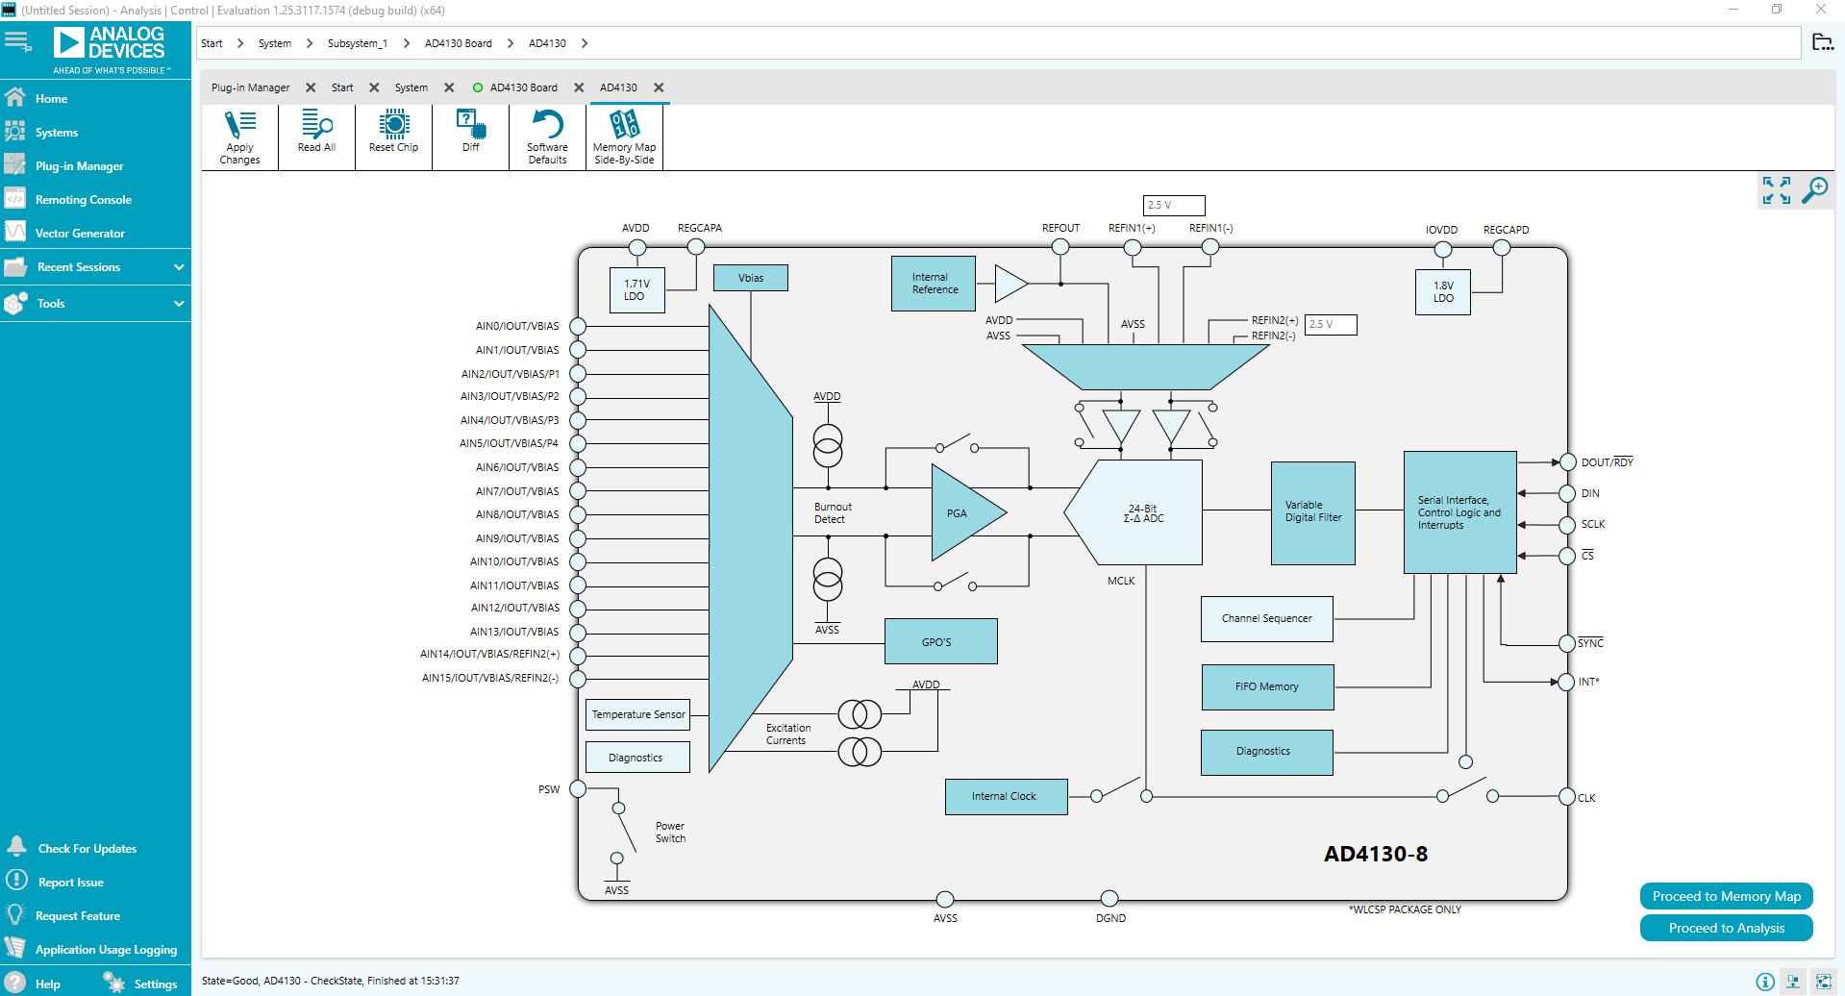Click the Start breadcrumb link
The height and width of the screenshot is (996, 1845).
tap(212, 43)
